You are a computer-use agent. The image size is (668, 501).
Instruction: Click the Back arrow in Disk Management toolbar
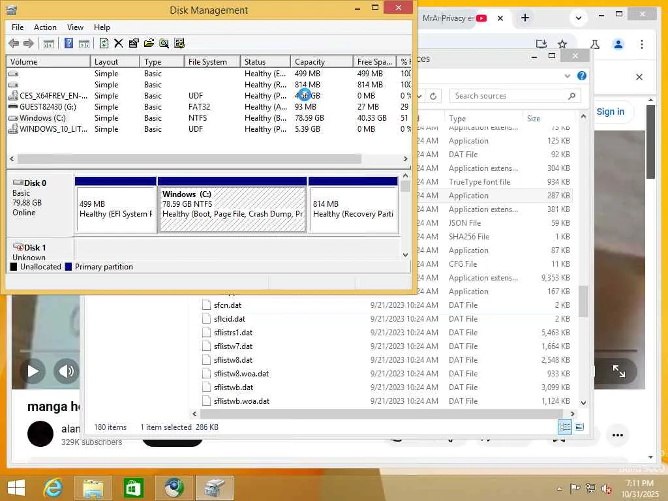[14, 43]
